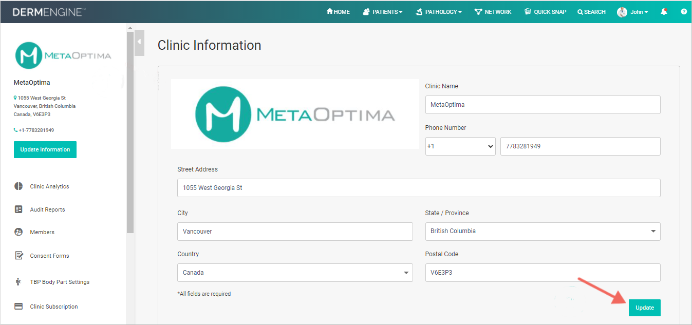This screenshot has height=325, width=692.
Task: Click the phone icon beside +1-7783281949
Action: click(x=15, y=130)
